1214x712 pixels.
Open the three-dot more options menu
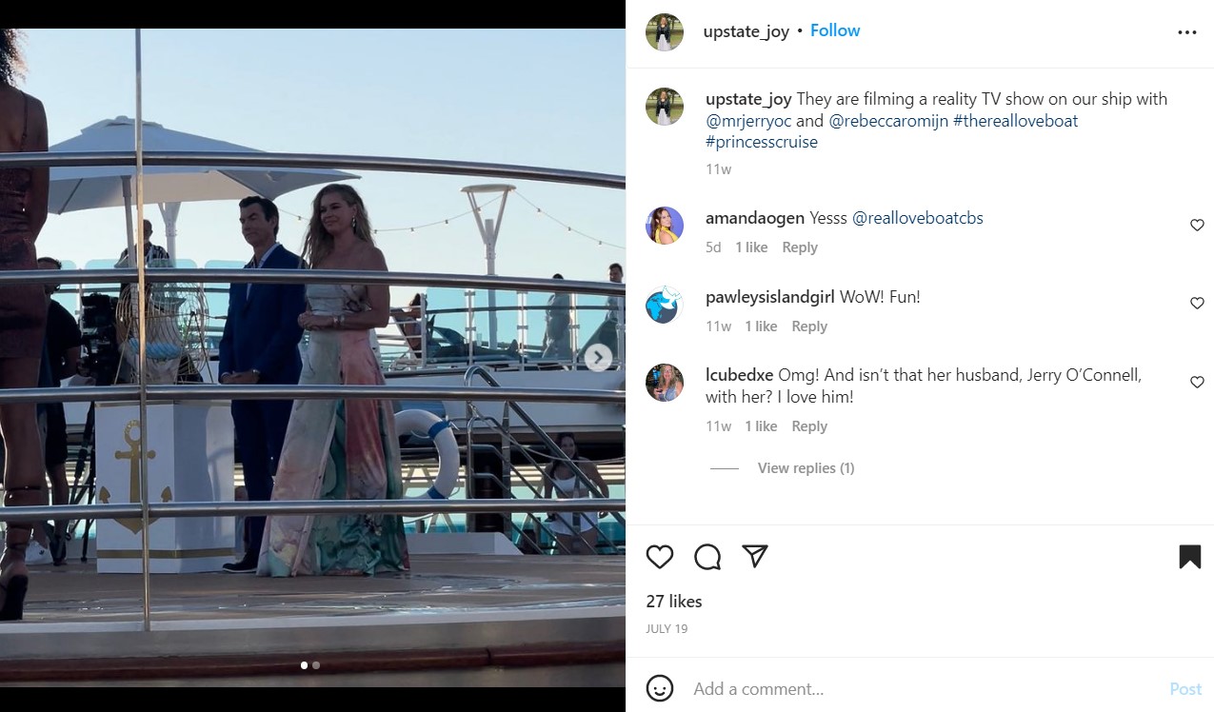[x=1186, y=32]
